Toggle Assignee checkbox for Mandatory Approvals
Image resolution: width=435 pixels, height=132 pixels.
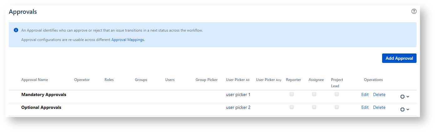click(x=314, y=94)
